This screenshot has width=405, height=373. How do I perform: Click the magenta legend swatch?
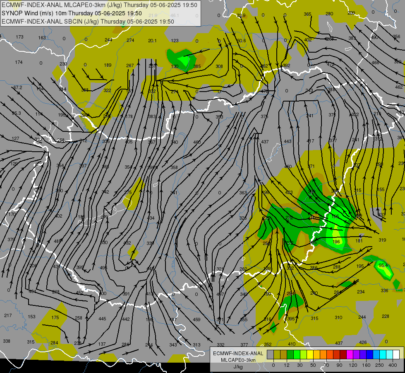(x=350, y=355)
